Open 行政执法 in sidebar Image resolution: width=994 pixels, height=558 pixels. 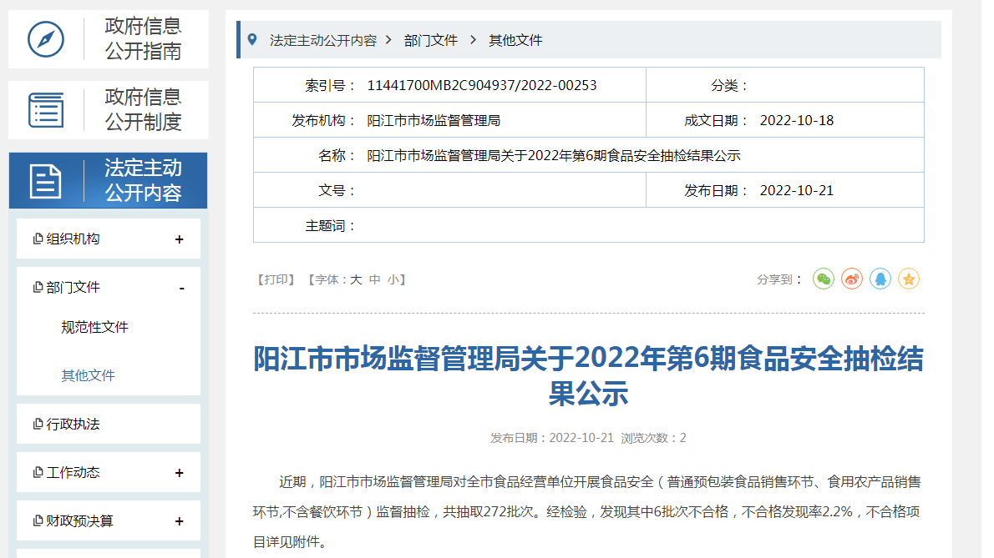coord(73,424)
